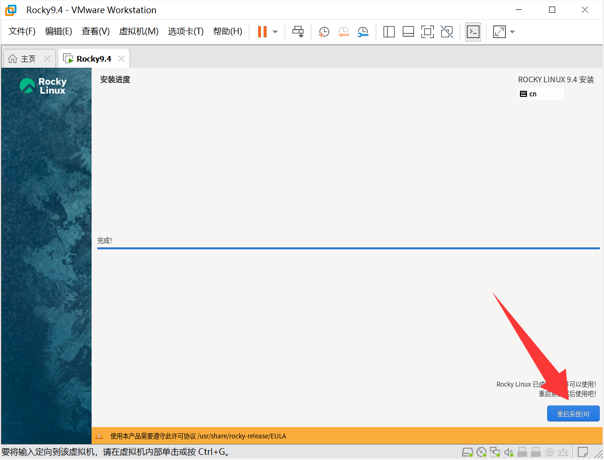Click the 重启系统(R) reboot button

(x=573, y=414)
